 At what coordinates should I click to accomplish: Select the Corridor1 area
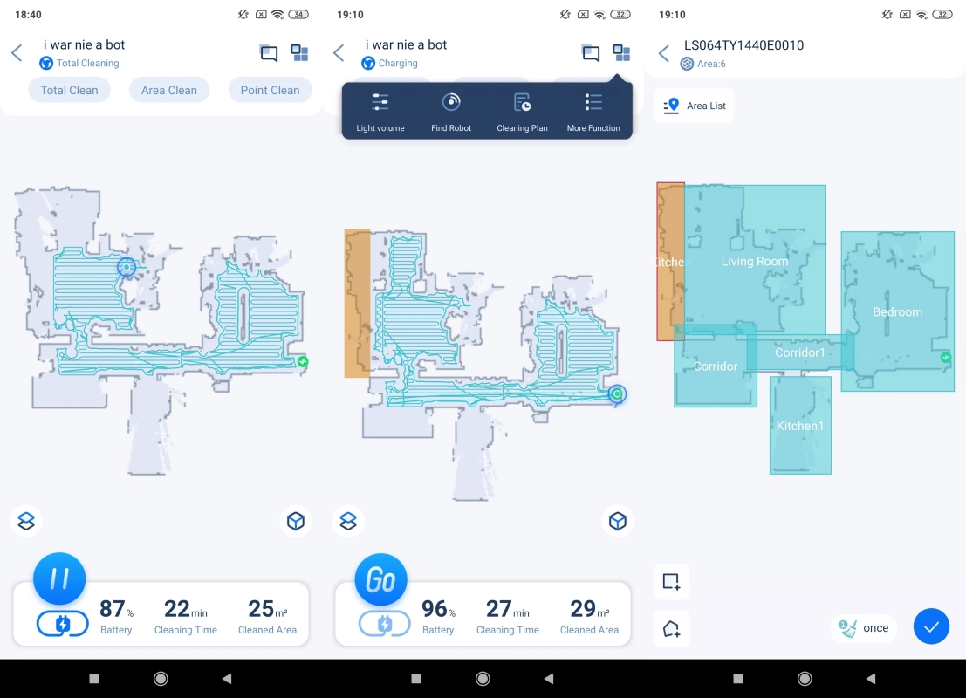(x=800, y=352)
